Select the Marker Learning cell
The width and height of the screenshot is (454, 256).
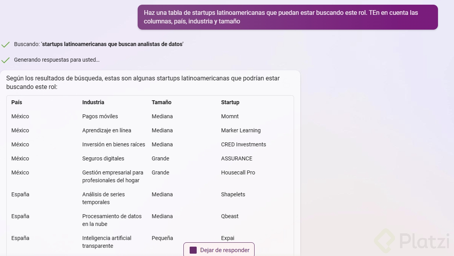pos(240,130)
